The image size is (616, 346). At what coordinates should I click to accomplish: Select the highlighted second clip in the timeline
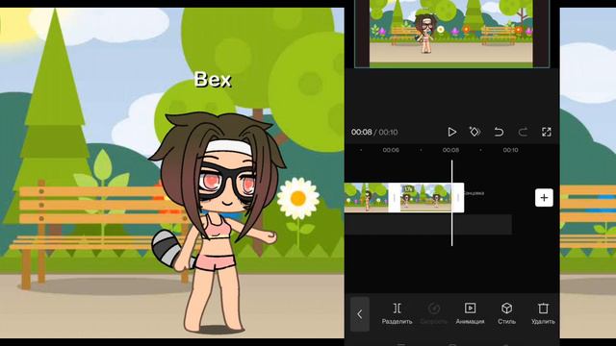click(x=425, y=198)
